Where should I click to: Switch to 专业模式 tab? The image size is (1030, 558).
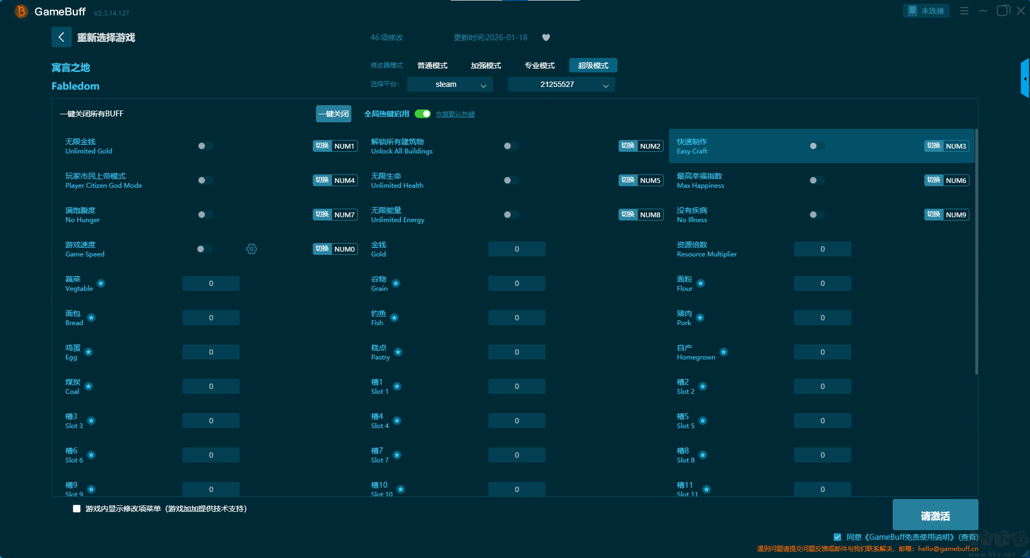point(539,65)
